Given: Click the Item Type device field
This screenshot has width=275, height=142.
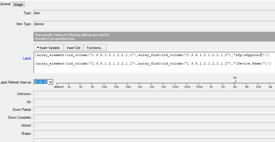Looking at the screenshot, I should tap(154, 24).
